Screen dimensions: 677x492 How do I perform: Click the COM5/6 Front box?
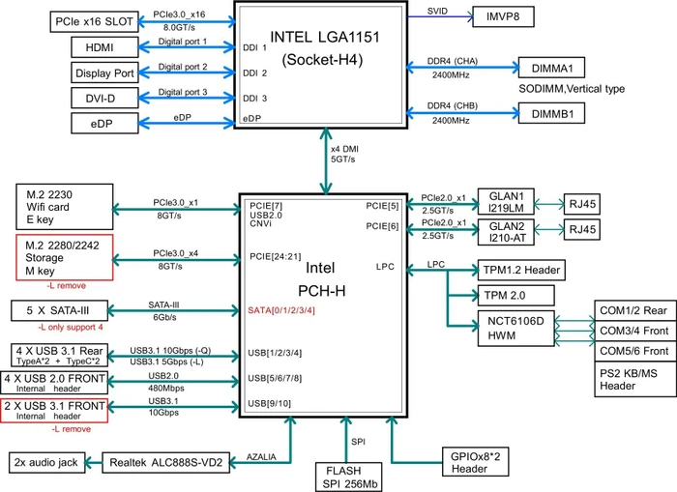635,351
